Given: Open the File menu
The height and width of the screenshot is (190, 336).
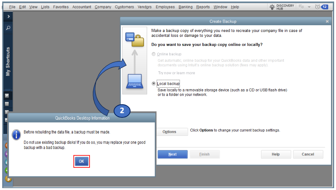Looking at the screenshot, I should tap(12, 7).
